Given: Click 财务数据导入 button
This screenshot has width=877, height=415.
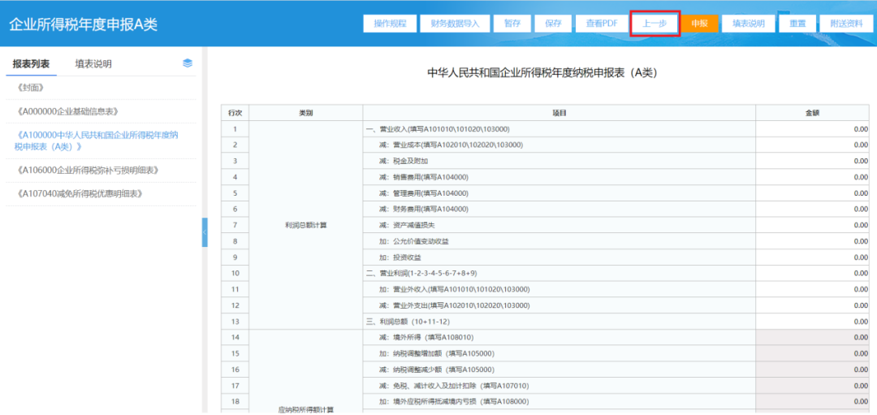Looking at the screenshot, I should tap(455, 24).
